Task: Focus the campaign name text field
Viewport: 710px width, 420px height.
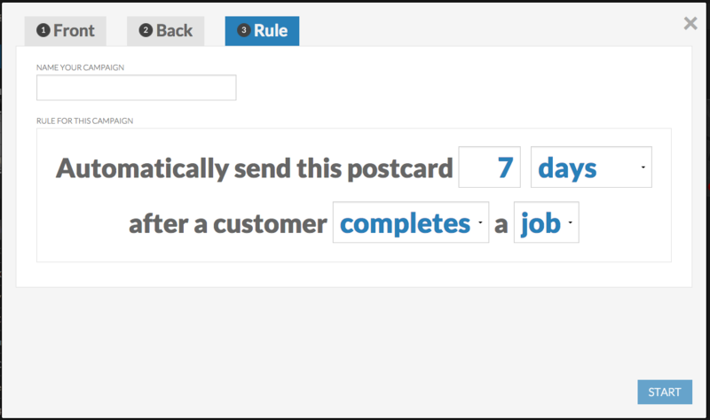Action: (x=136, y=88)
